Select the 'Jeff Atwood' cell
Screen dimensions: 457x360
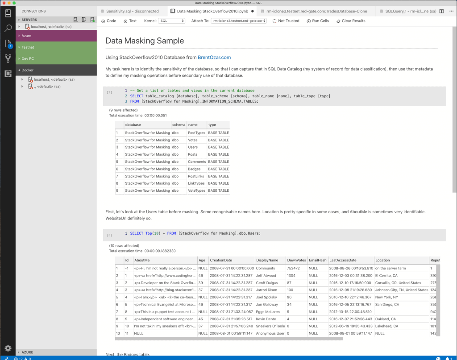coord(270,276)
